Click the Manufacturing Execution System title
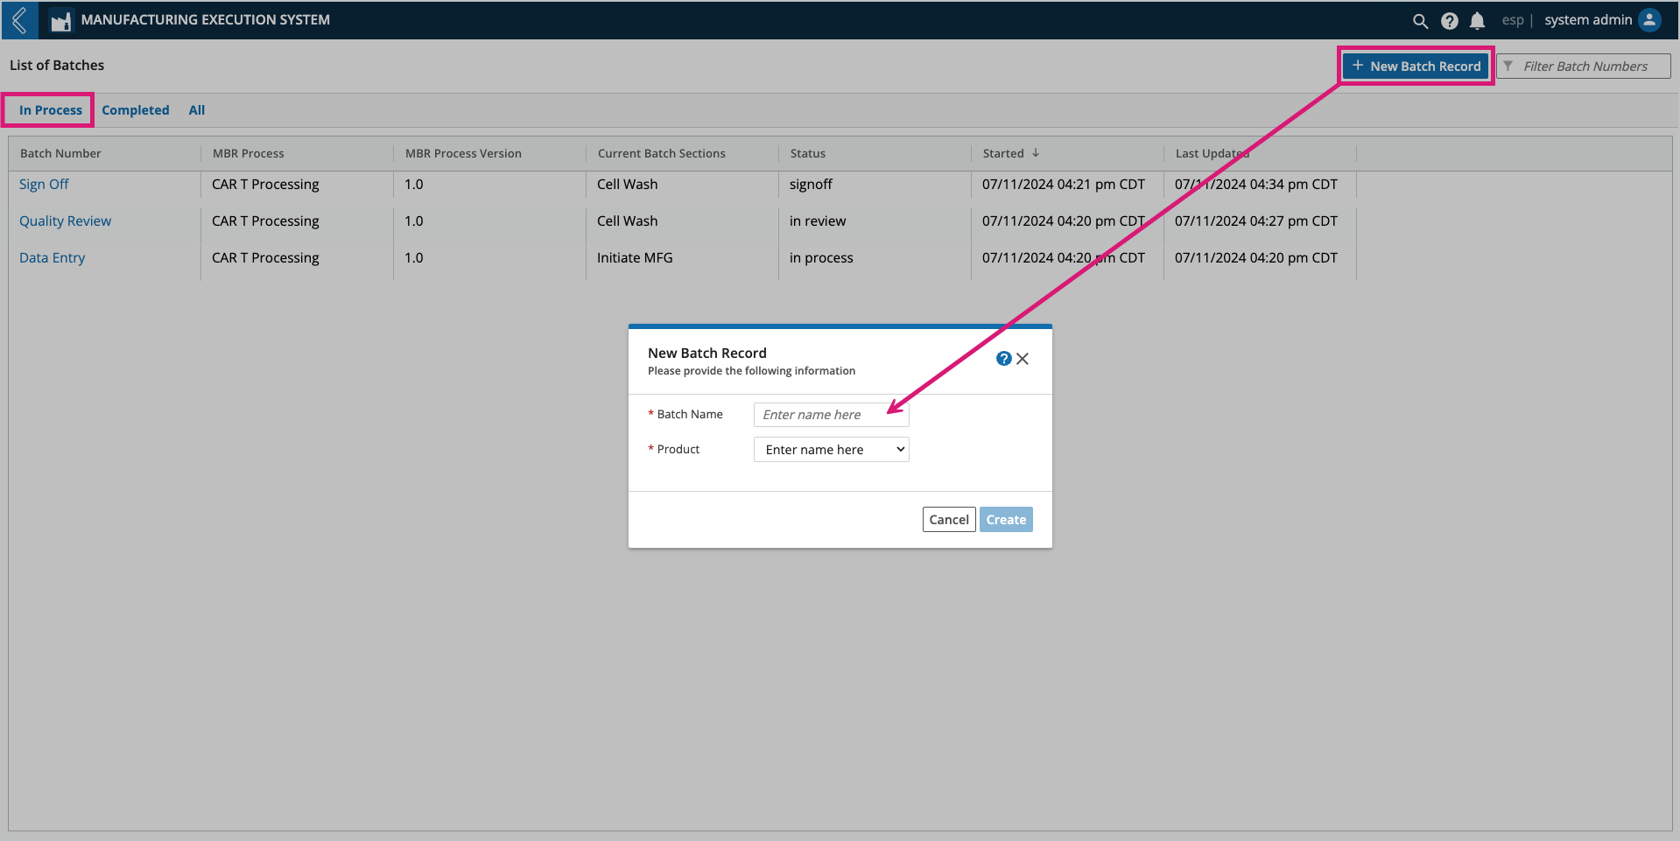This screenshot has width=1680, height=841. point(206,20)
